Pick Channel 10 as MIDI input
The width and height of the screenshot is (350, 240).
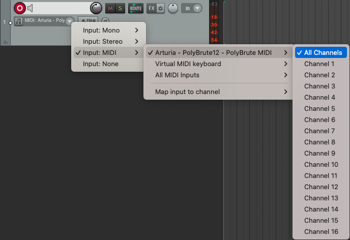[x=321, y=164]
